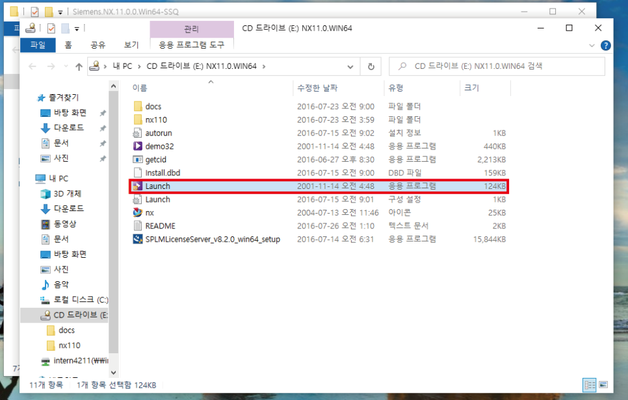This screenshot has width=628, height=400.
Task: Click the CD drive icon in address bar
Action: pos(94,66)
